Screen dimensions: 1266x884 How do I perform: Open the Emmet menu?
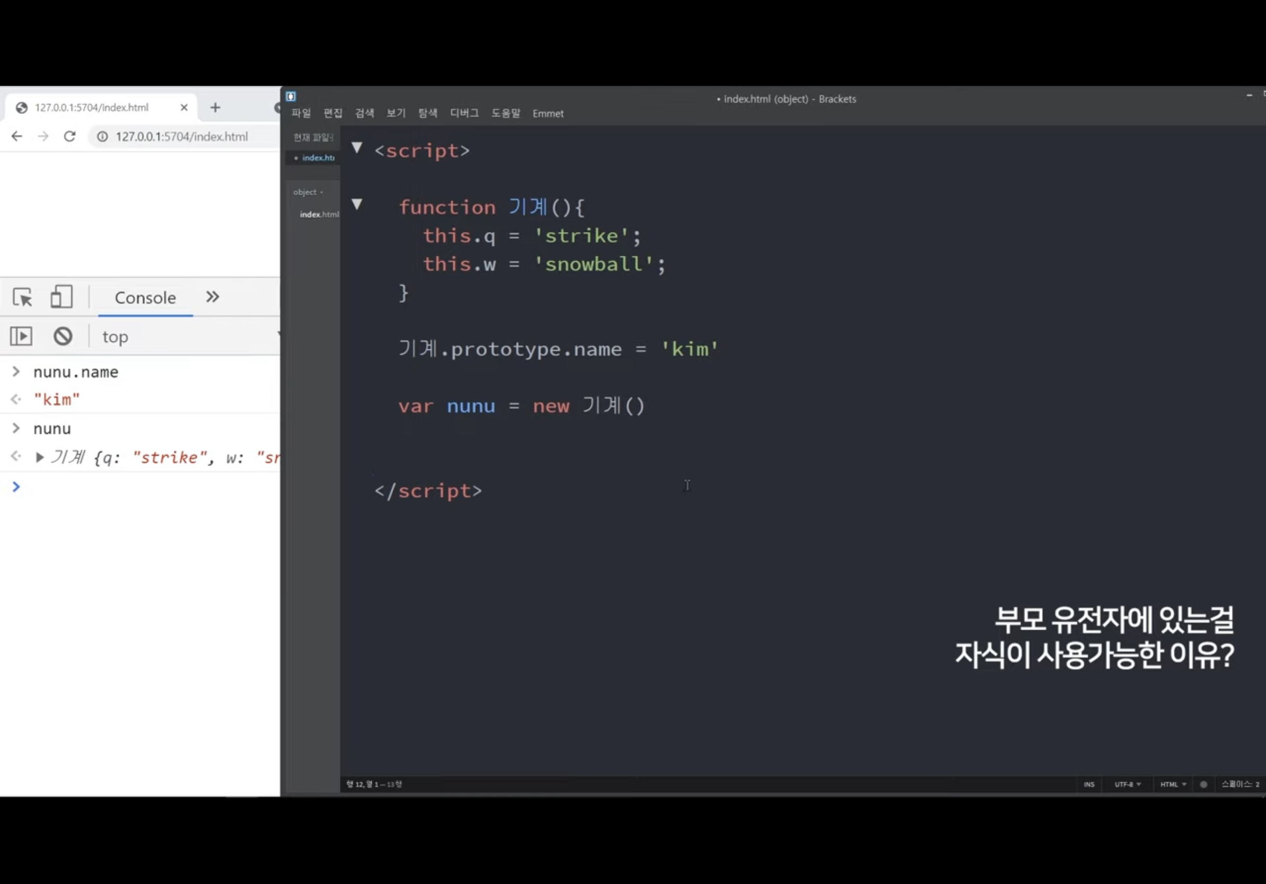(x=548, y=113)
